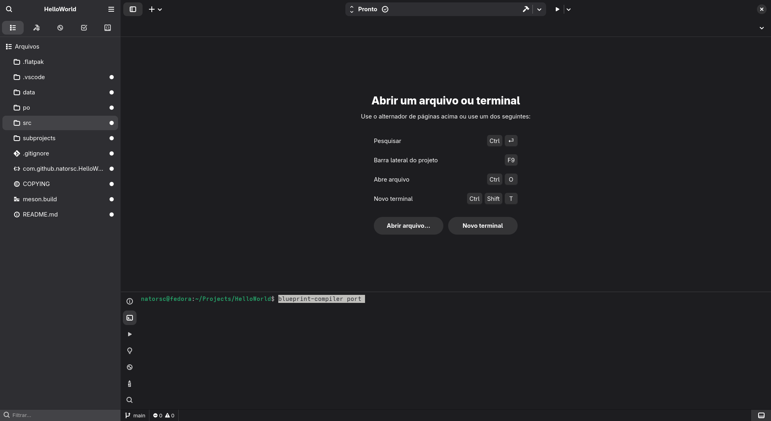771x421 pixels.
Task: Open the main git branch selector
Action: pos(135,415)
